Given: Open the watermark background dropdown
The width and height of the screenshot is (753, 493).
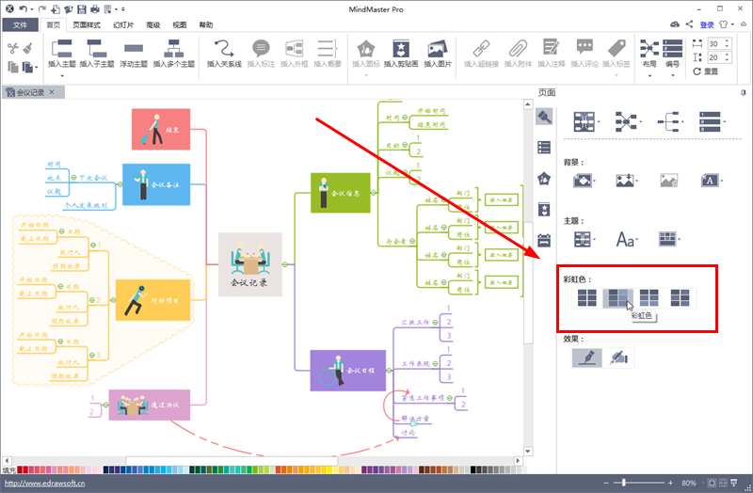Looking at the screenshot, I should point(712,181).
